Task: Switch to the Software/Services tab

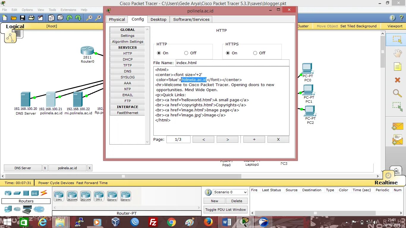Action: (191, 20)
